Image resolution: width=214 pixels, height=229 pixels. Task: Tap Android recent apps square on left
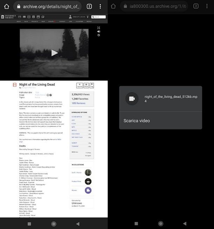coord(29,224)
